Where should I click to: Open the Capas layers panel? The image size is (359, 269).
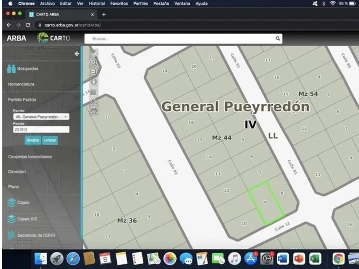[x=23, y=202]
